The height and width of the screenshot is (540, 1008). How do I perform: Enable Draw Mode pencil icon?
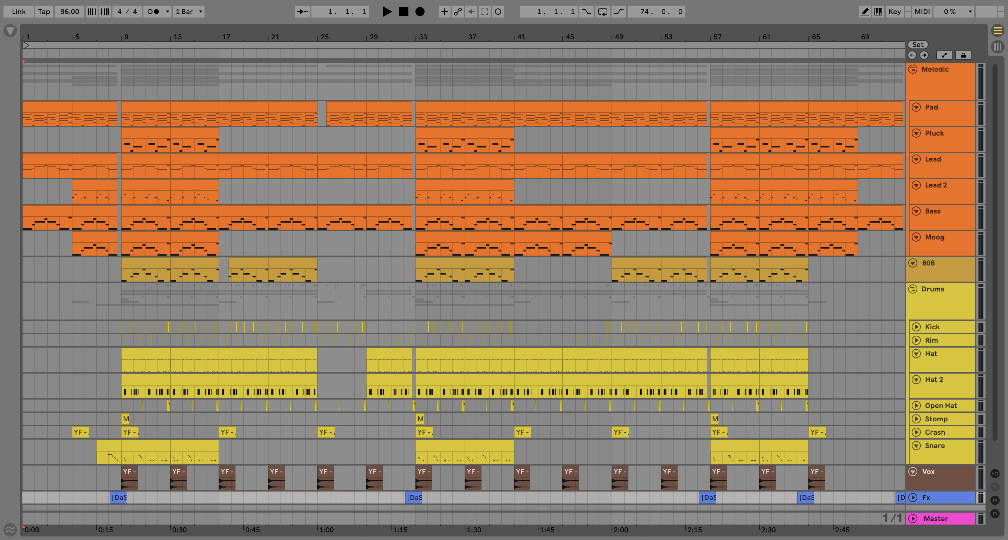click(x=865, y=11)
